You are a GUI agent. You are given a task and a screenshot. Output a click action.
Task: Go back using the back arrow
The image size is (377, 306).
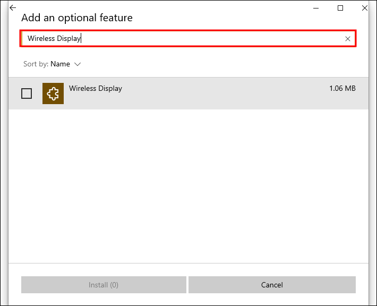pos(13,8)
